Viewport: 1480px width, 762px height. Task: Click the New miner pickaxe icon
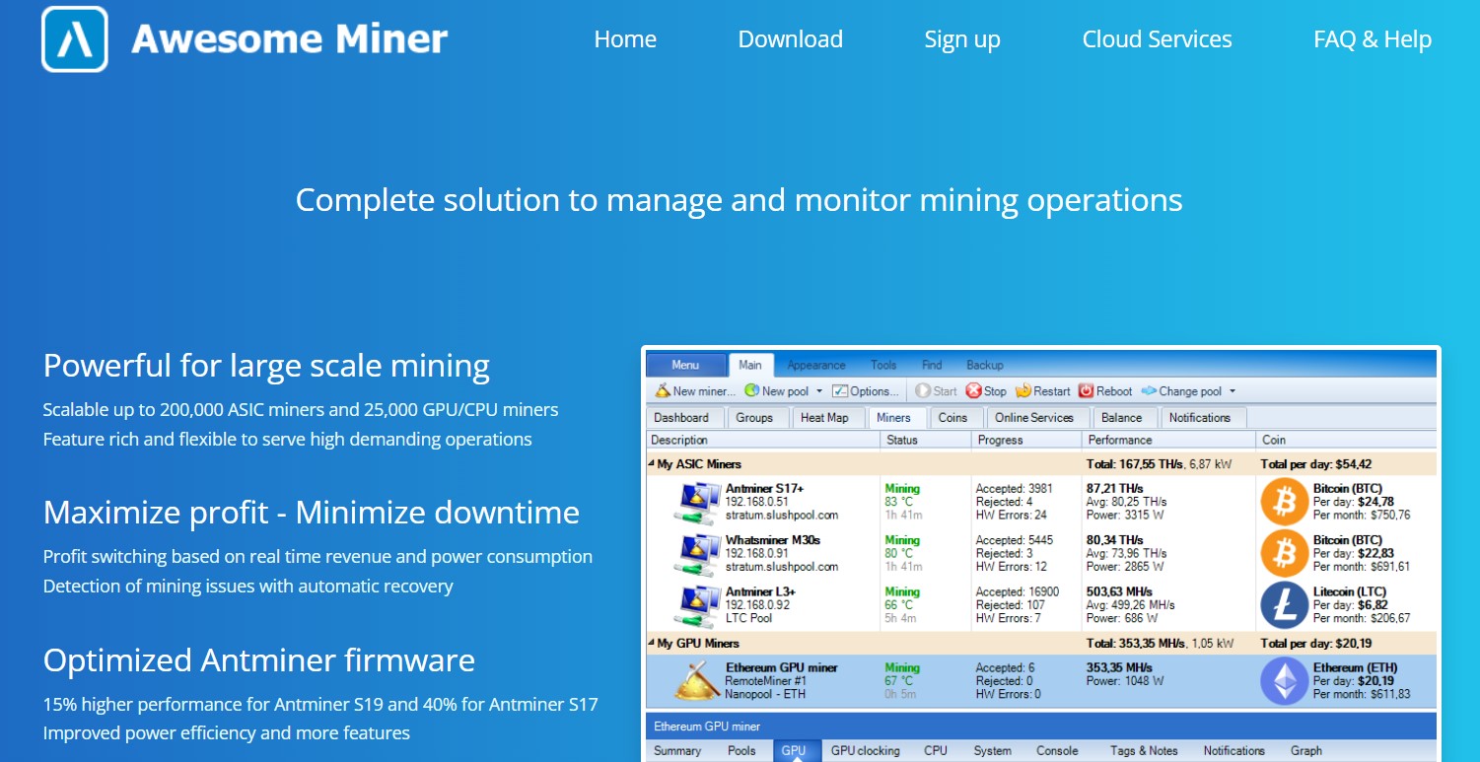[663, 391]
